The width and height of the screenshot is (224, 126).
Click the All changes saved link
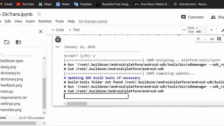click(x=93, y=21)
